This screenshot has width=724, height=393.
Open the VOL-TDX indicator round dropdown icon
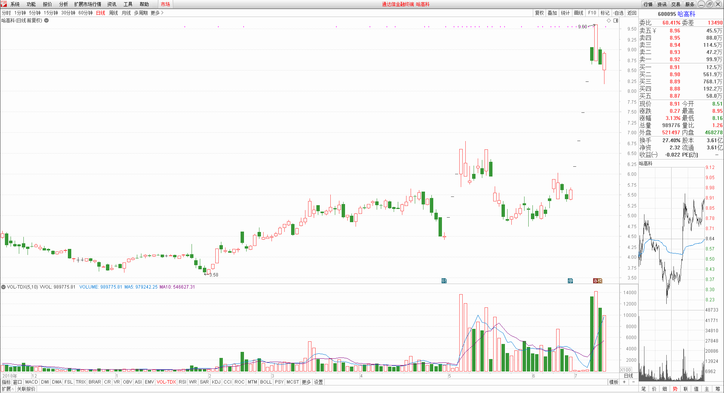(3, 287)
